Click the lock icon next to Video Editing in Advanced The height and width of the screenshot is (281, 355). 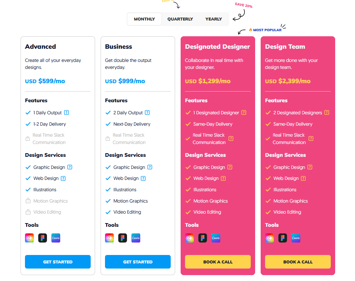(x=28, y=212)
